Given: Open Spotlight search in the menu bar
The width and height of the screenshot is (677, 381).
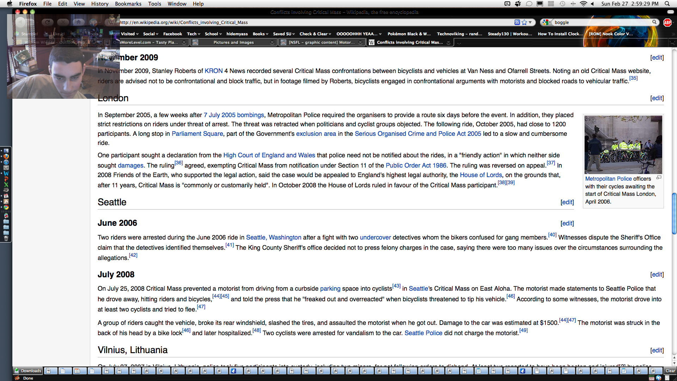Looking at the screenshot, I should click(667, 4).
